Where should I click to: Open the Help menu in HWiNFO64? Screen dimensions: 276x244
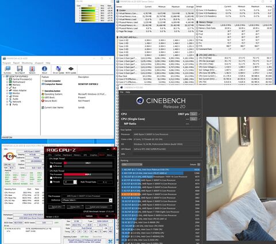coord(48,63)
